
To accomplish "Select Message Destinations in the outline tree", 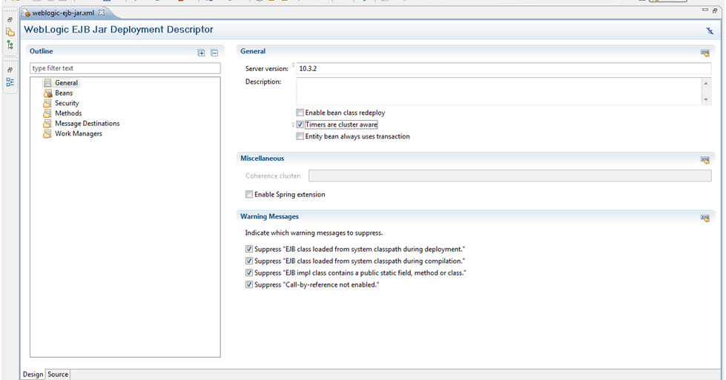I will (87, 124).
